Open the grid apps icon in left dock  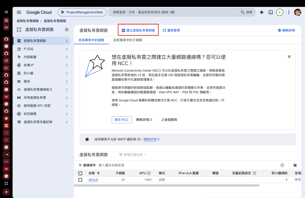6,20
